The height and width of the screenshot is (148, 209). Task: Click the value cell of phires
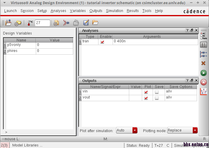pyautogui.click(x=55, y=51)
